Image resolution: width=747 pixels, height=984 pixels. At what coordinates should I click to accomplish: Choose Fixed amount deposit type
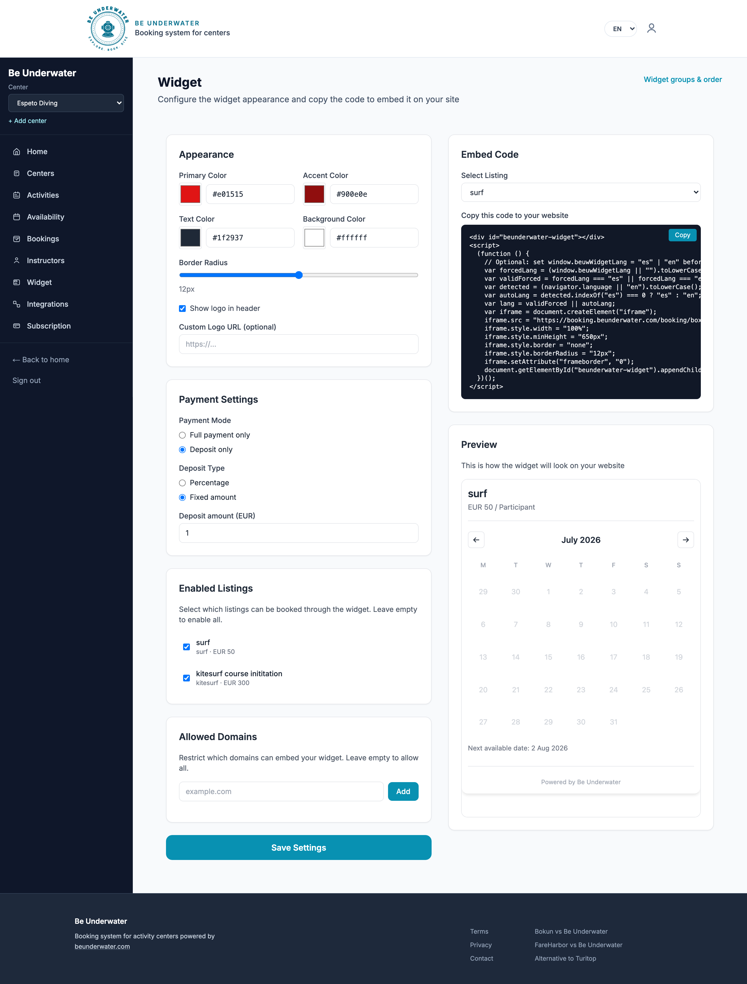(x=182, y=497)
